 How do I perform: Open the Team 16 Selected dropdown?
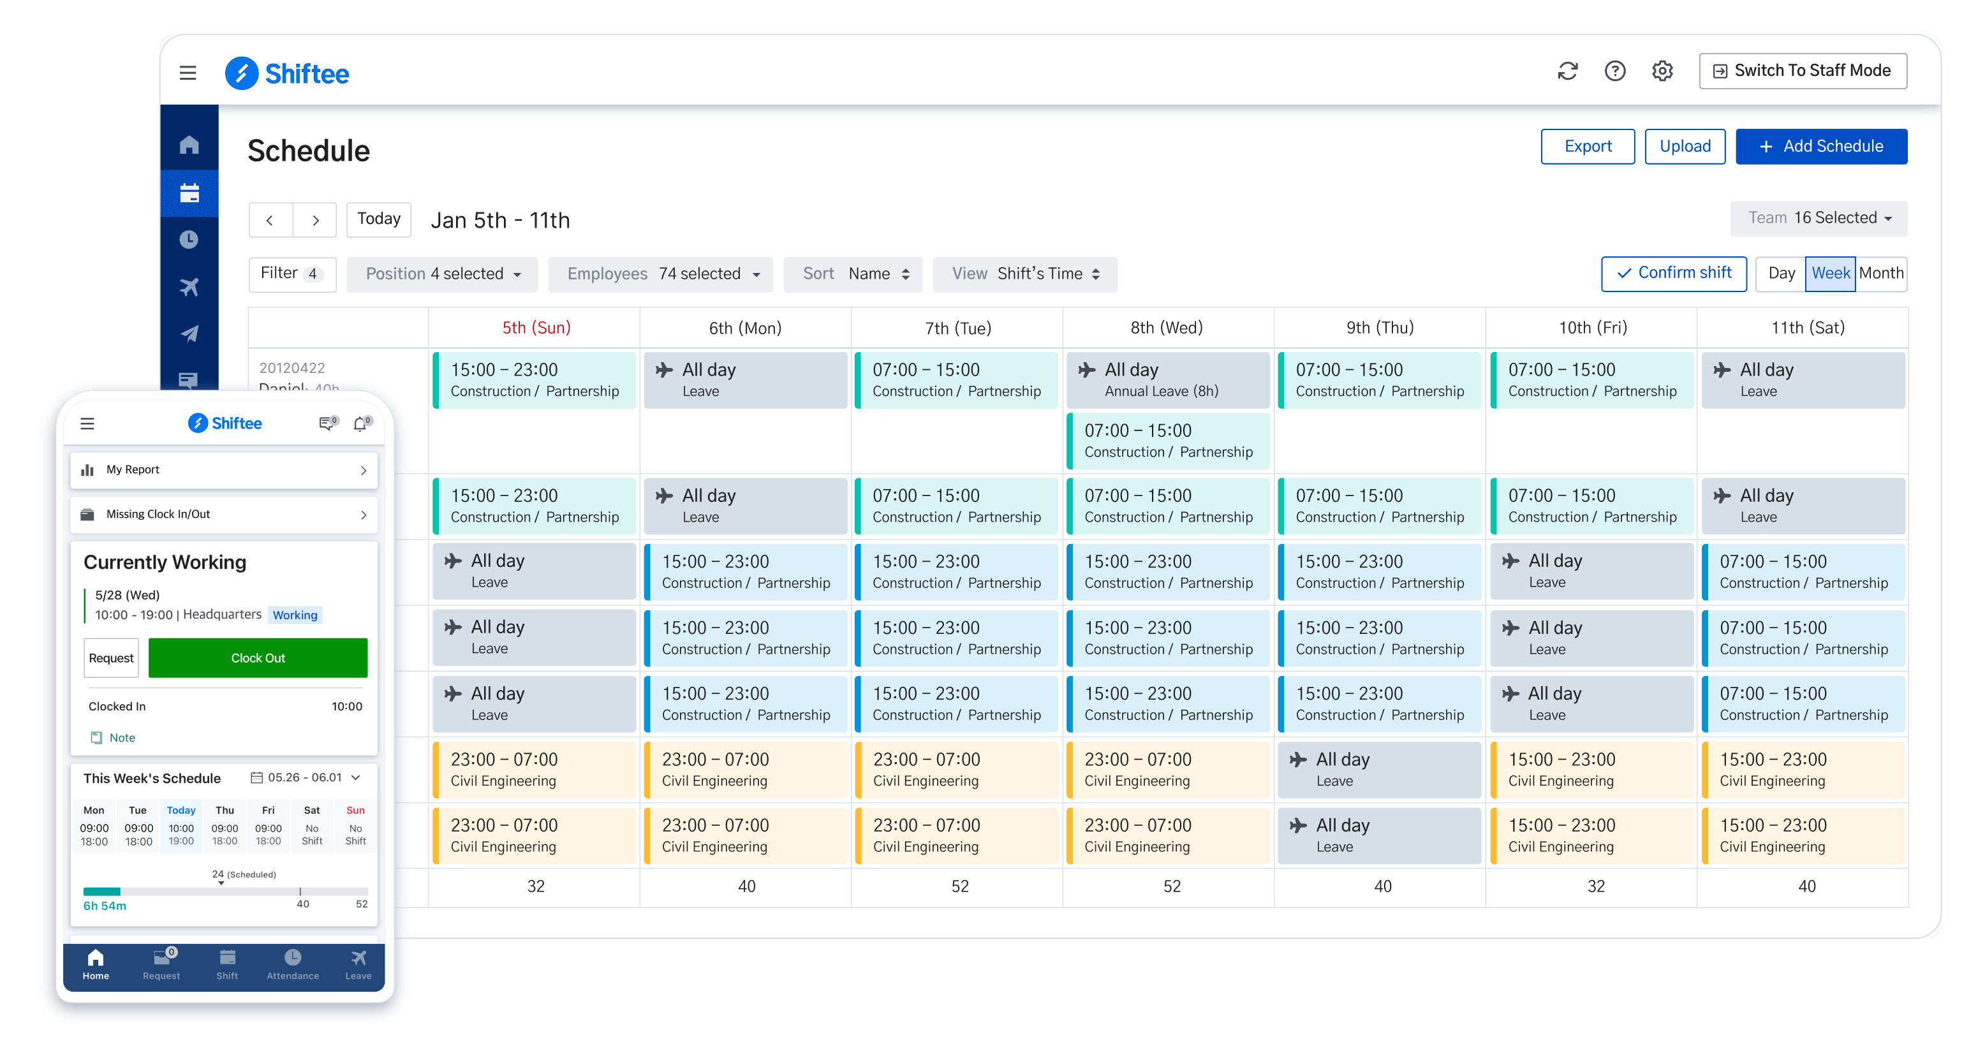pos(1819,218)
